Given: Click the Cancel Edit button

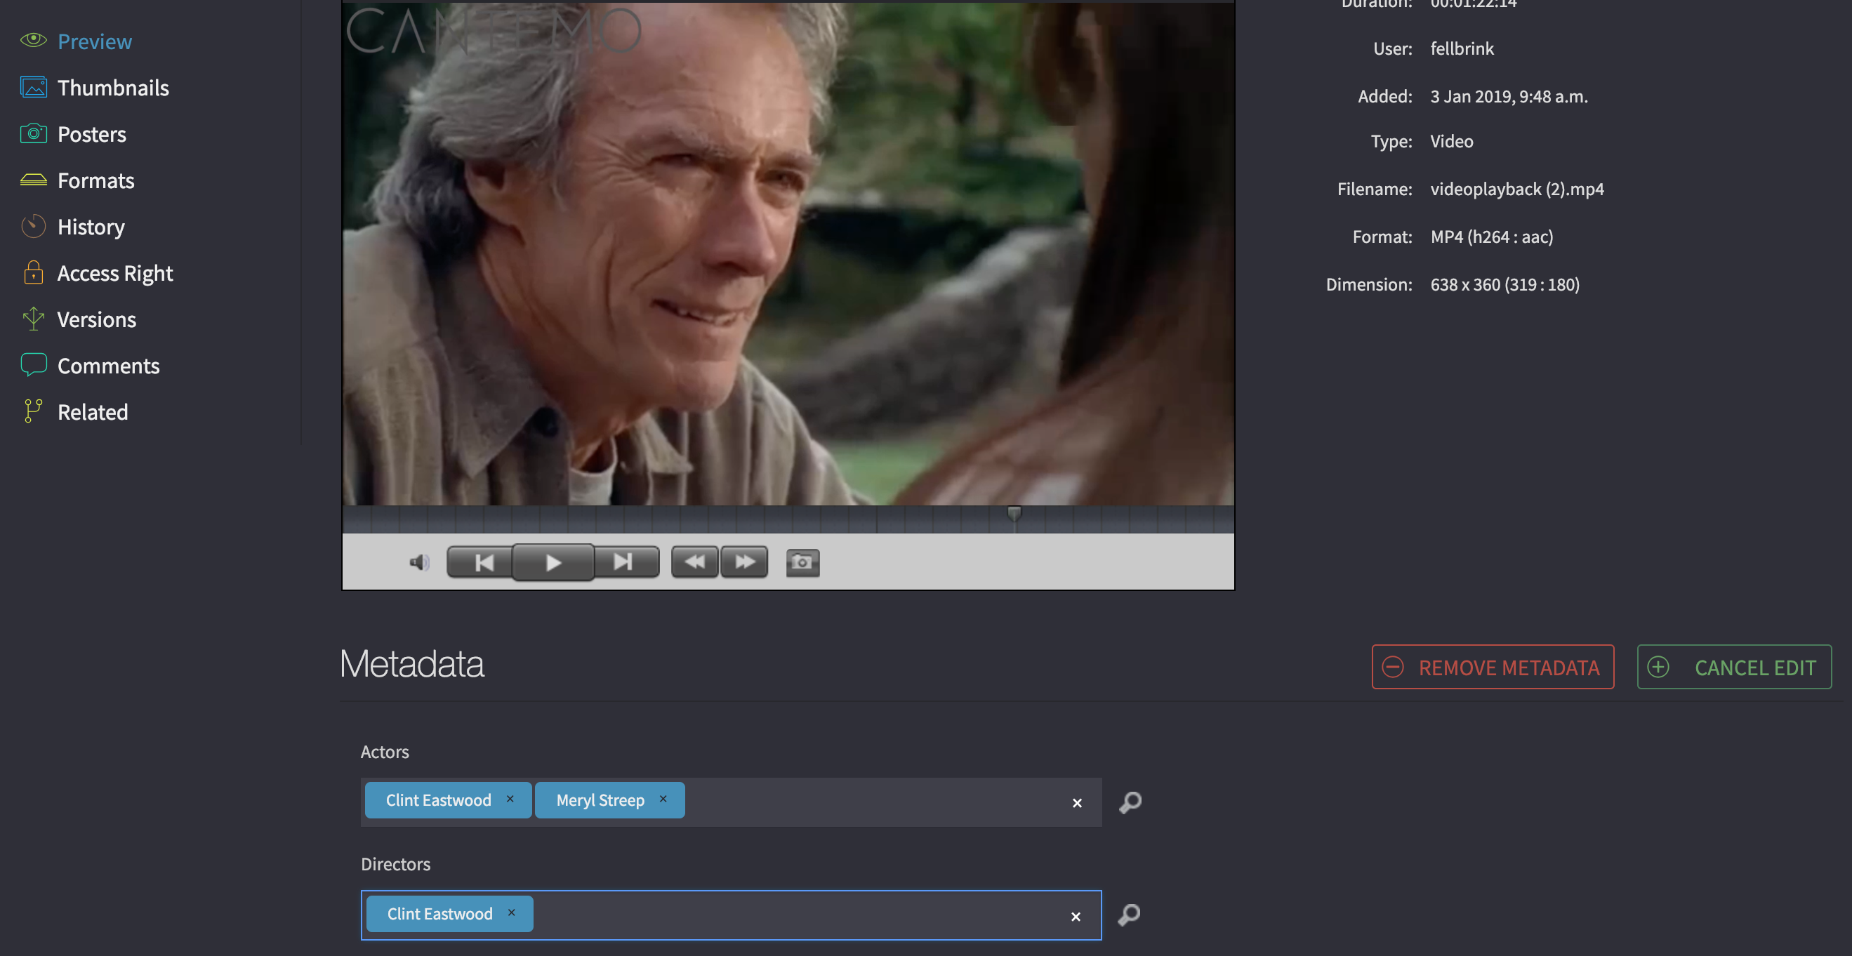Looking at the screenshot, I should coord(1734,667).
